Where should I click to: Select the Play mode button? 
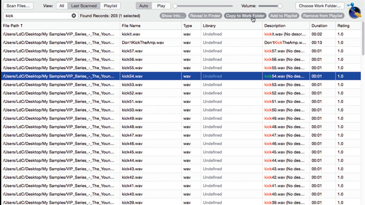(x=161, y=6)
